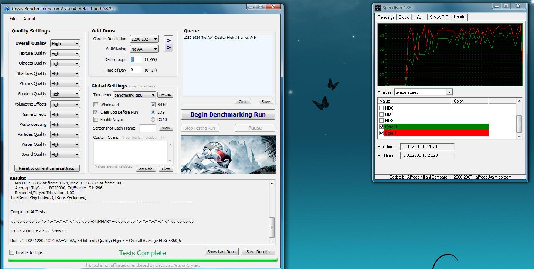534x269 pixels.
Task: Switch to SpeedFan Readings tab
Action: tap(386, 17)
